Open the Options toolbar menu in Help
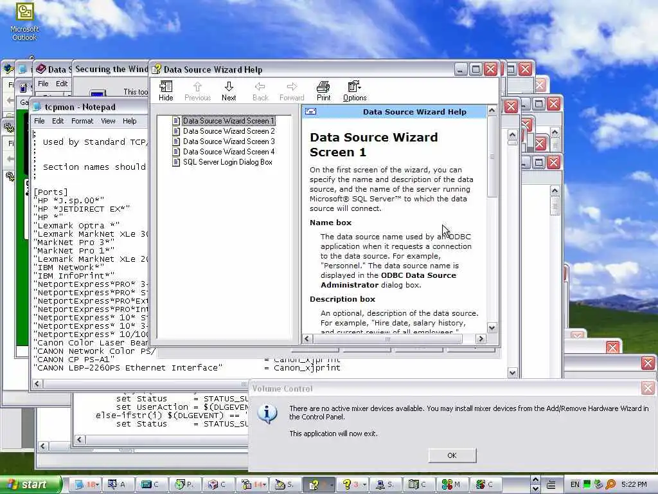This screenshot has height=494, width=658. [355, 91]
